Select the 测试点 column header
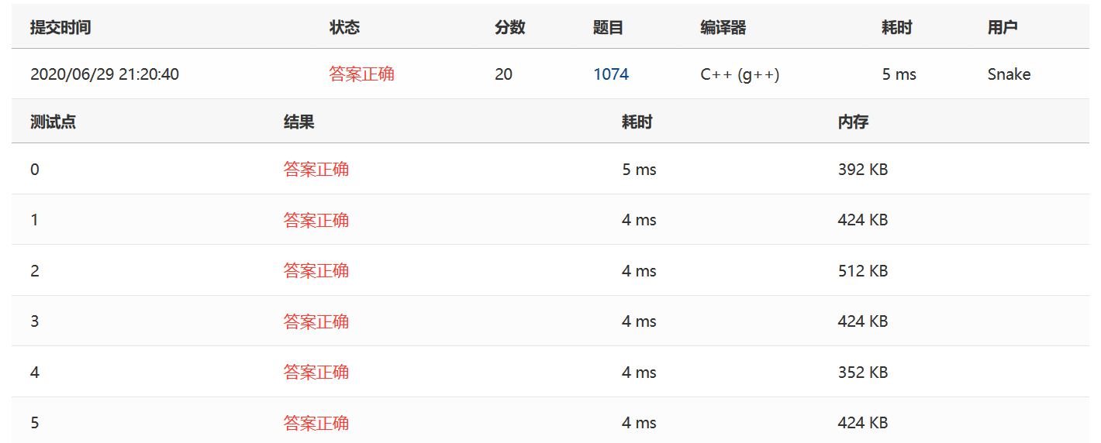 coord(53,122)
